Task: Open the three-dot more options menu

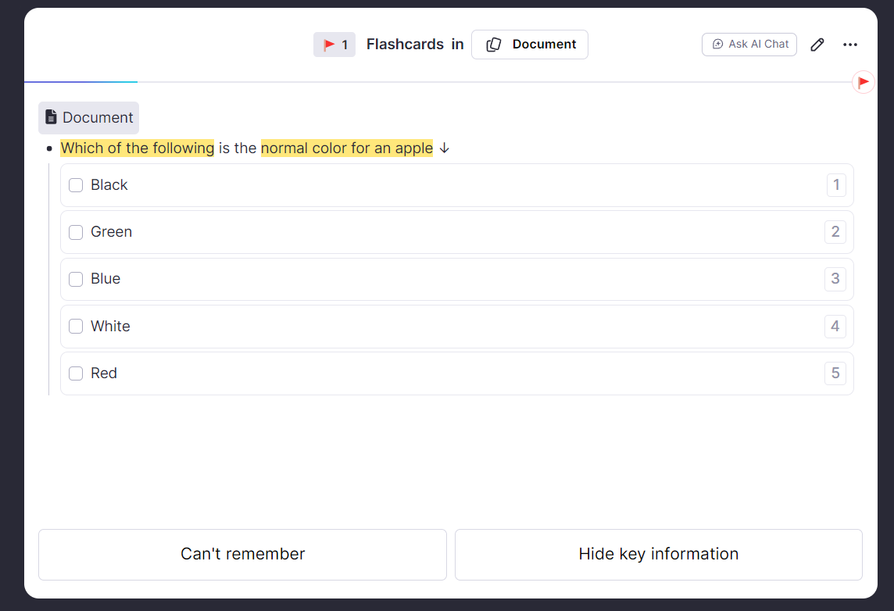Action: point(850,45)
